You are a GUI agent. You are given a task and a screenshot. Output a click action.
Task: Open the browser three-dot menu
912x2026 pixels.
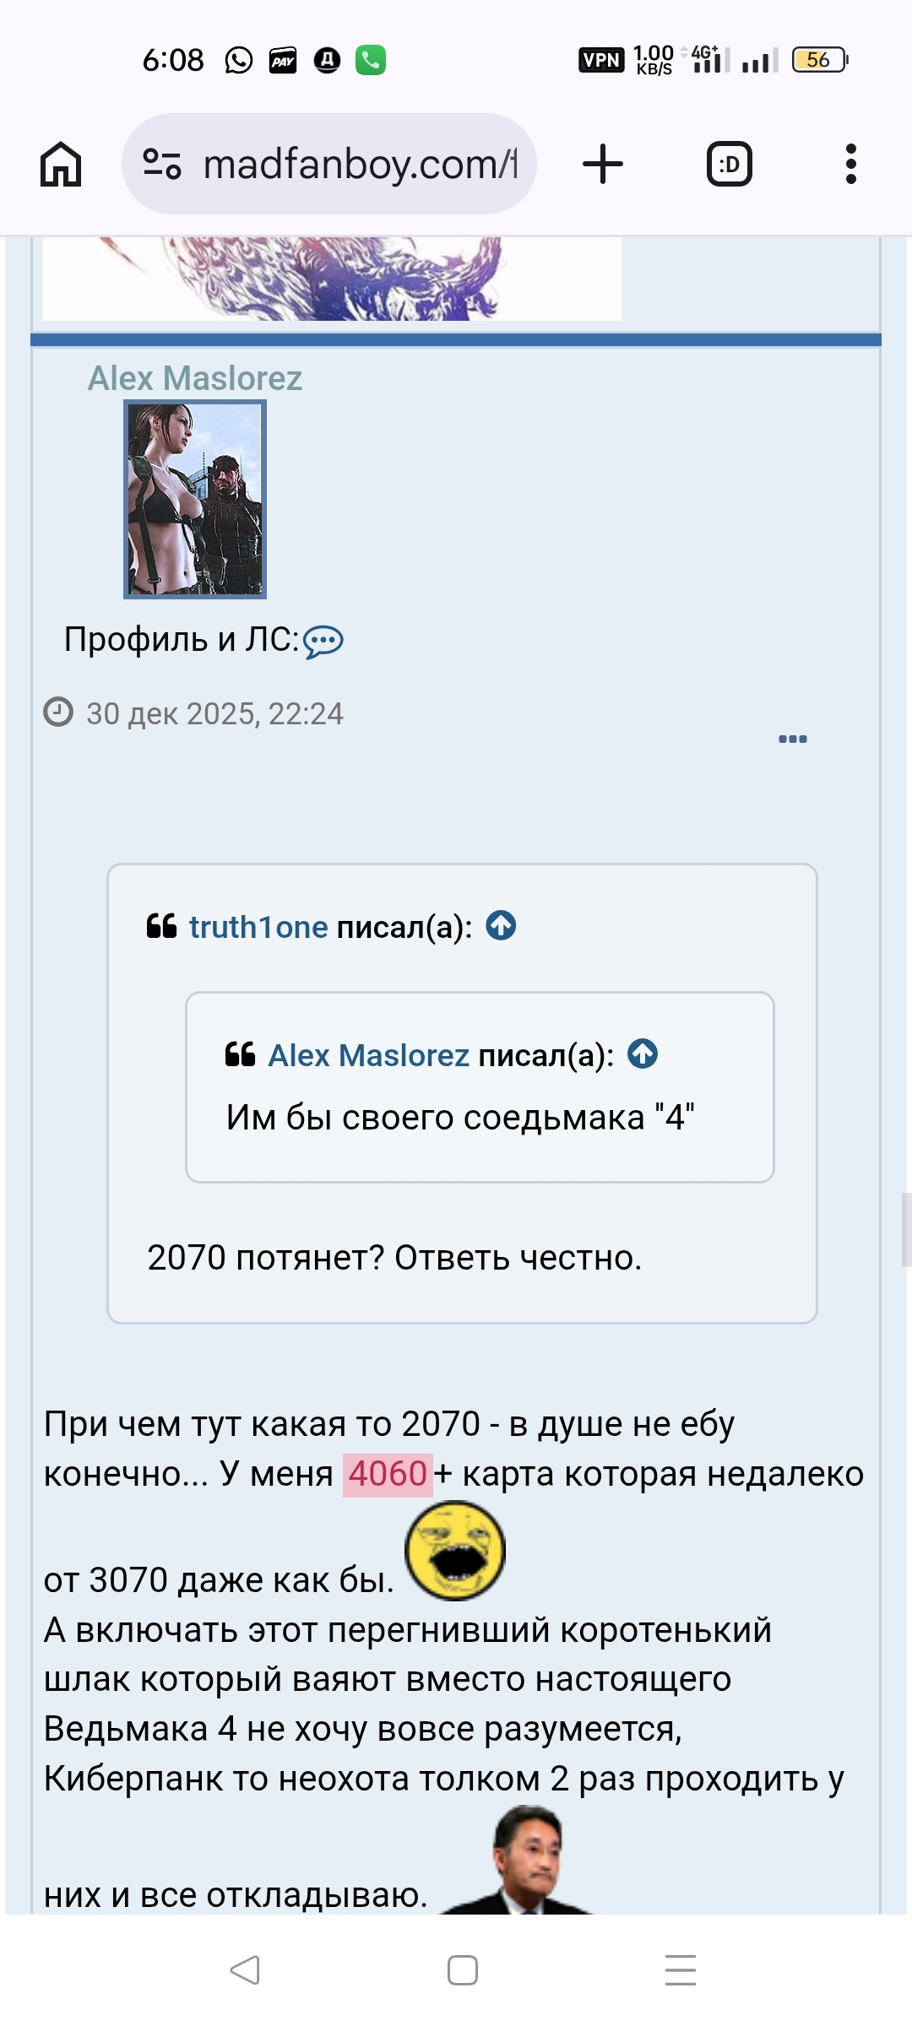pyautogui.click(x=850, y=164)
